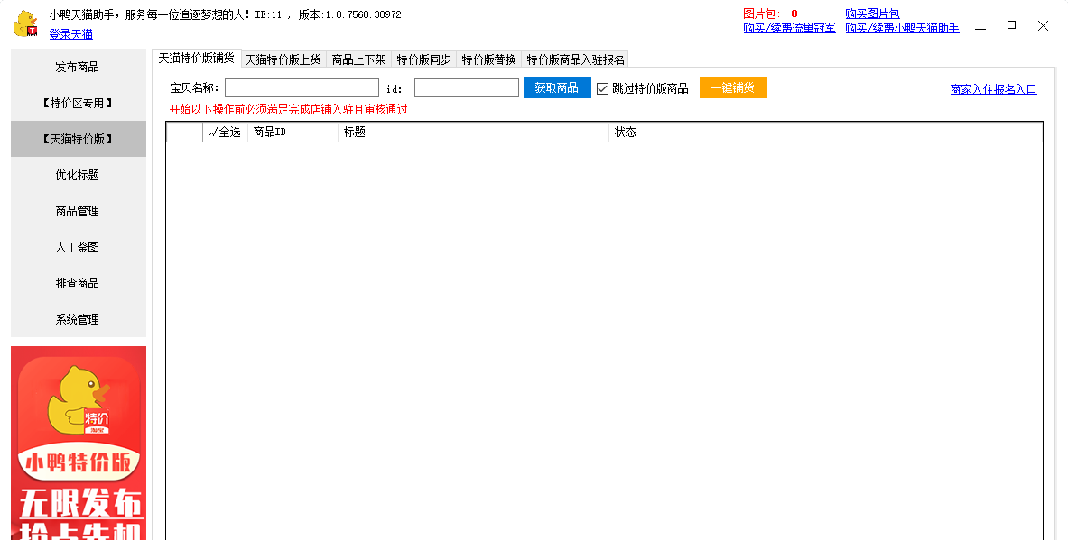This screenshot has width=1068, height=540.
Task: Open the 购买/续费流量冠军 link
Action: coord(789,28)
